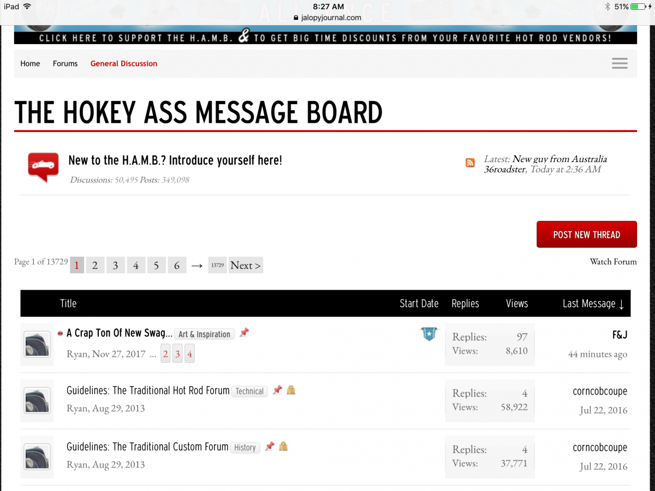The height and width of the screenshot is (491, 655).
Task: Open corncobcoupe on Hot Rod Forum thread row
Action: coord(600,391)
